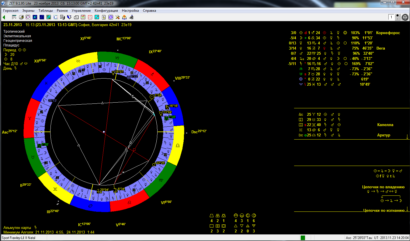Viewport: 410px width, 241px height.
Task: Click the red-framed clock toolbar icon
Action: [x=90, y=17]
